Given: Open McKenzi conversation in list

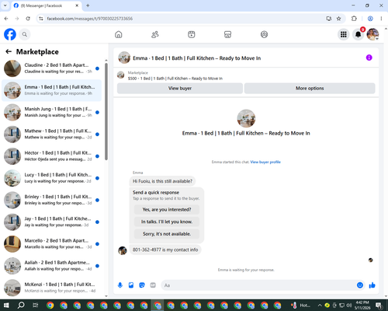Looking at the screenshot, I should point(52,288).
